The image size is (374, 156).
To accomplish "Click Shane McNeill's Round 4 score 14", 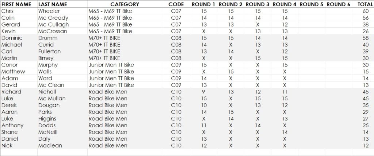I will (x=284, y=132).
